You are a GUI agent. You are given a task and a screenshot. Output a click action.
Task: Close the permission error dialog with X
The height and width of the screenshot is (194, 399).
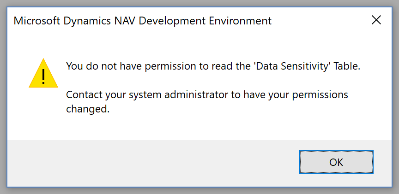tap(376, 20)
